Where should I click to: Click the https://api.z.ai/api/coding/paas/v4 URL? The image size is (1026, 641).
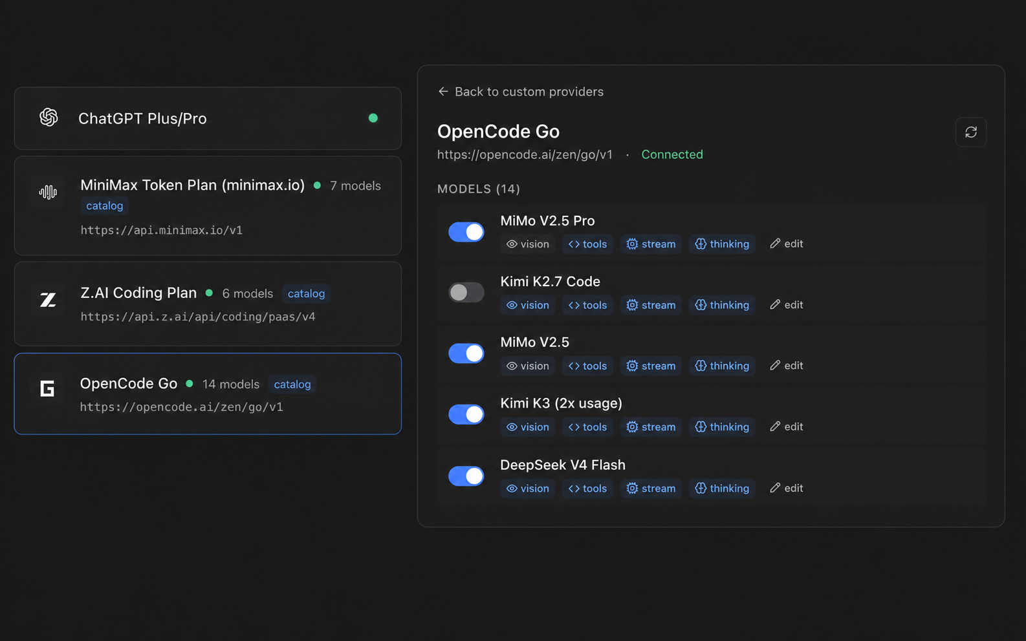click(198, 317)
